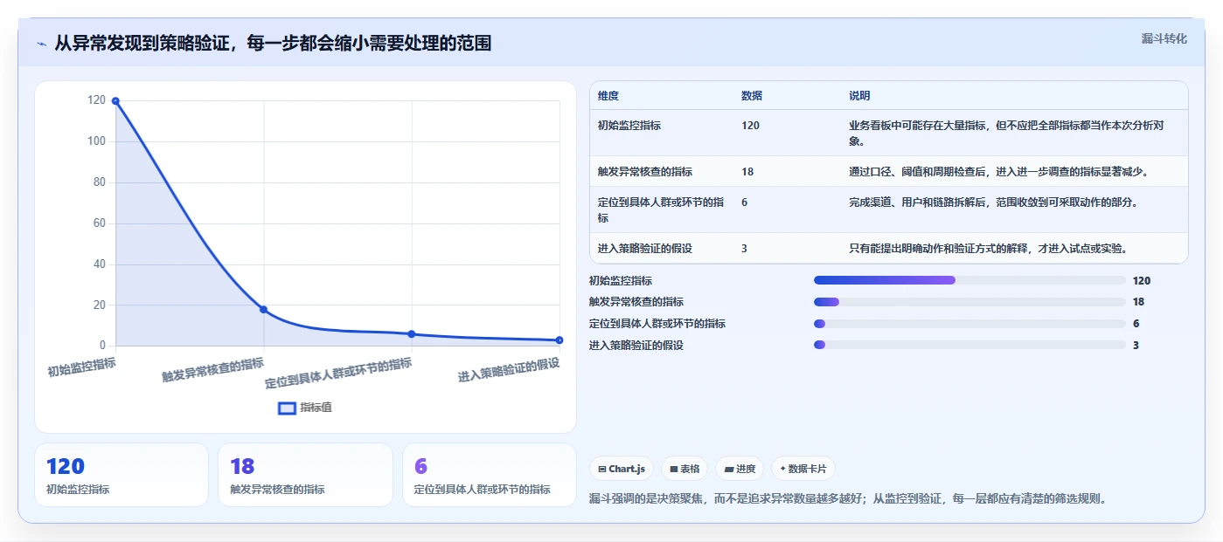Click the 定位到具体人群或环节的指标 progress bar
Viewport: 1223px width, 542px height.
(969, 324)
